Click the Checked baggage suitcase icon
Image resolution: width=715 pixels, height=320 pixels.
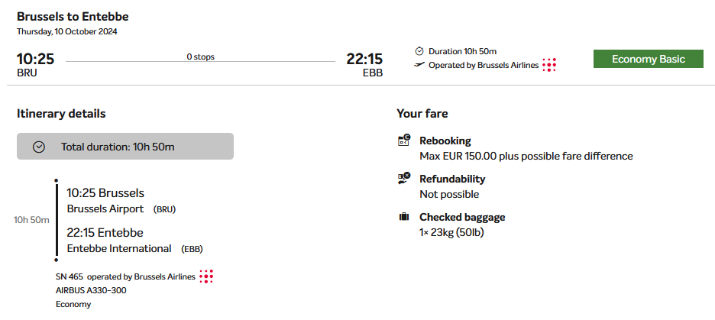click(x=404, y=217)
